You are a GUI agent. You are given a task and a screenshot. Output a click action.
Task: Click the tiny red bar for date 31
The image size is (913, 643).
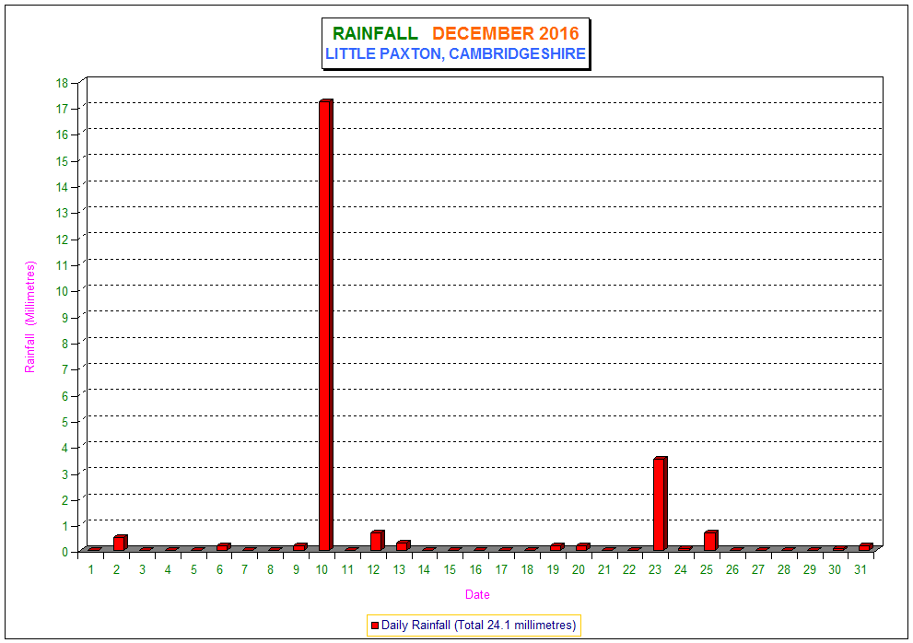click(865, 547)
